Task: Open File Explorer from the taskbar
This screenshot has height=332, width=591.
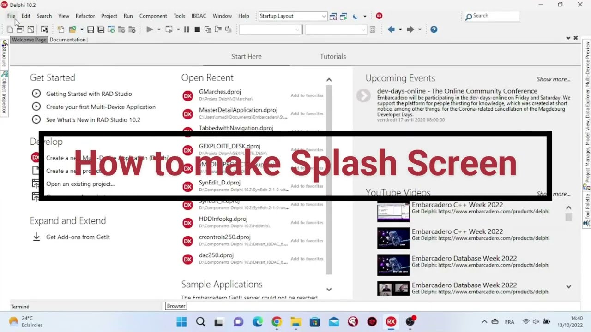Action: [x=295, y=321]
